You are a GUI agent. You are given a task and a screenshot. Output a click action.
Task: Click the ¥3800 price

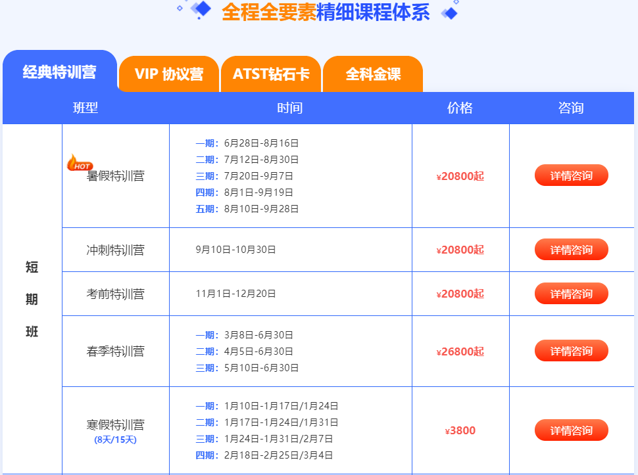460,431
